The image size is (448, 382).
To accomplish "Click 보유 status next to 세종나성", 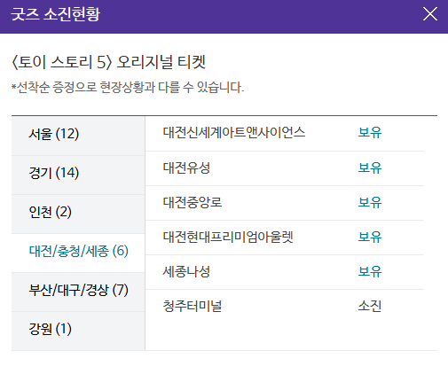I will coord(370,271).
